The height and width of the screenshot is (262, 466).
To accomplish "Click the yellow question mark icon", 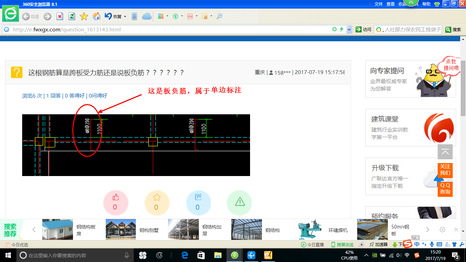I will (x=17, y=72).
